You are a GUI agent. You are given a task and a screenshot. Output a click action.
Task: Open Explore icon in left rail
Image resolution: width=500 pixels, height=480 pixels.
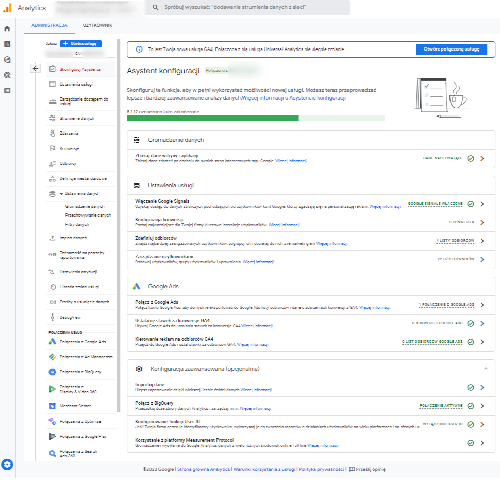(7, 60)
